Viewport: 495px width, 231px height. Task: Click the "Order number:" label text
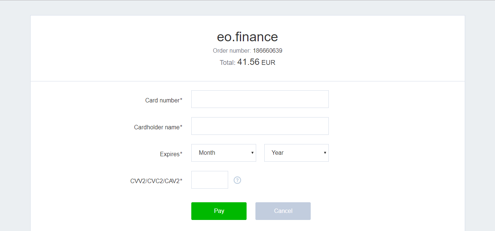232,50
